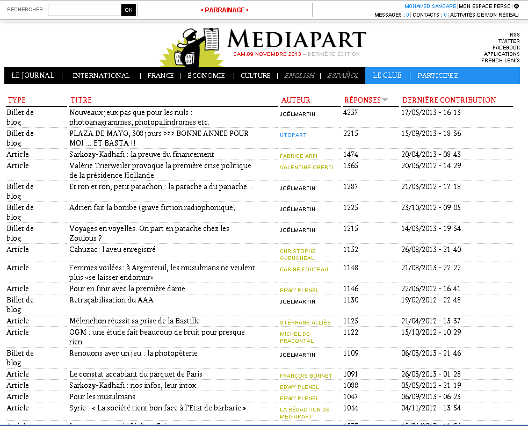Open the RSS link
This screenshot has height=426, width=528.
[515, 35]
